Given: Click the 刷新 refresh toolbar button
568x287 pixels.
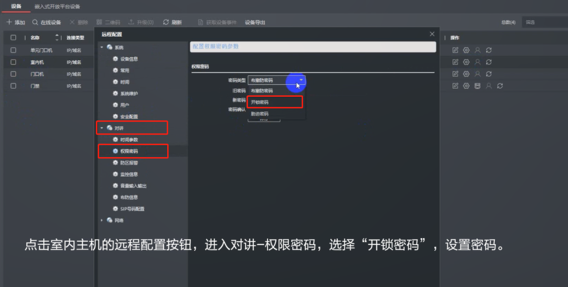Looking at the screenshot, I should point(173,23).
